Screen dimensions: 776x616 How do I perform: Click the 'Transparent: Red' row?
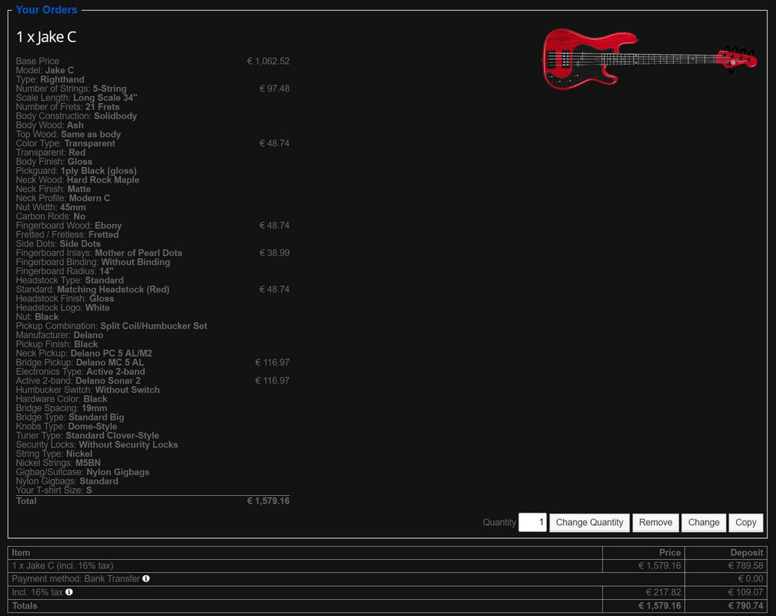[x=51, y=152]
